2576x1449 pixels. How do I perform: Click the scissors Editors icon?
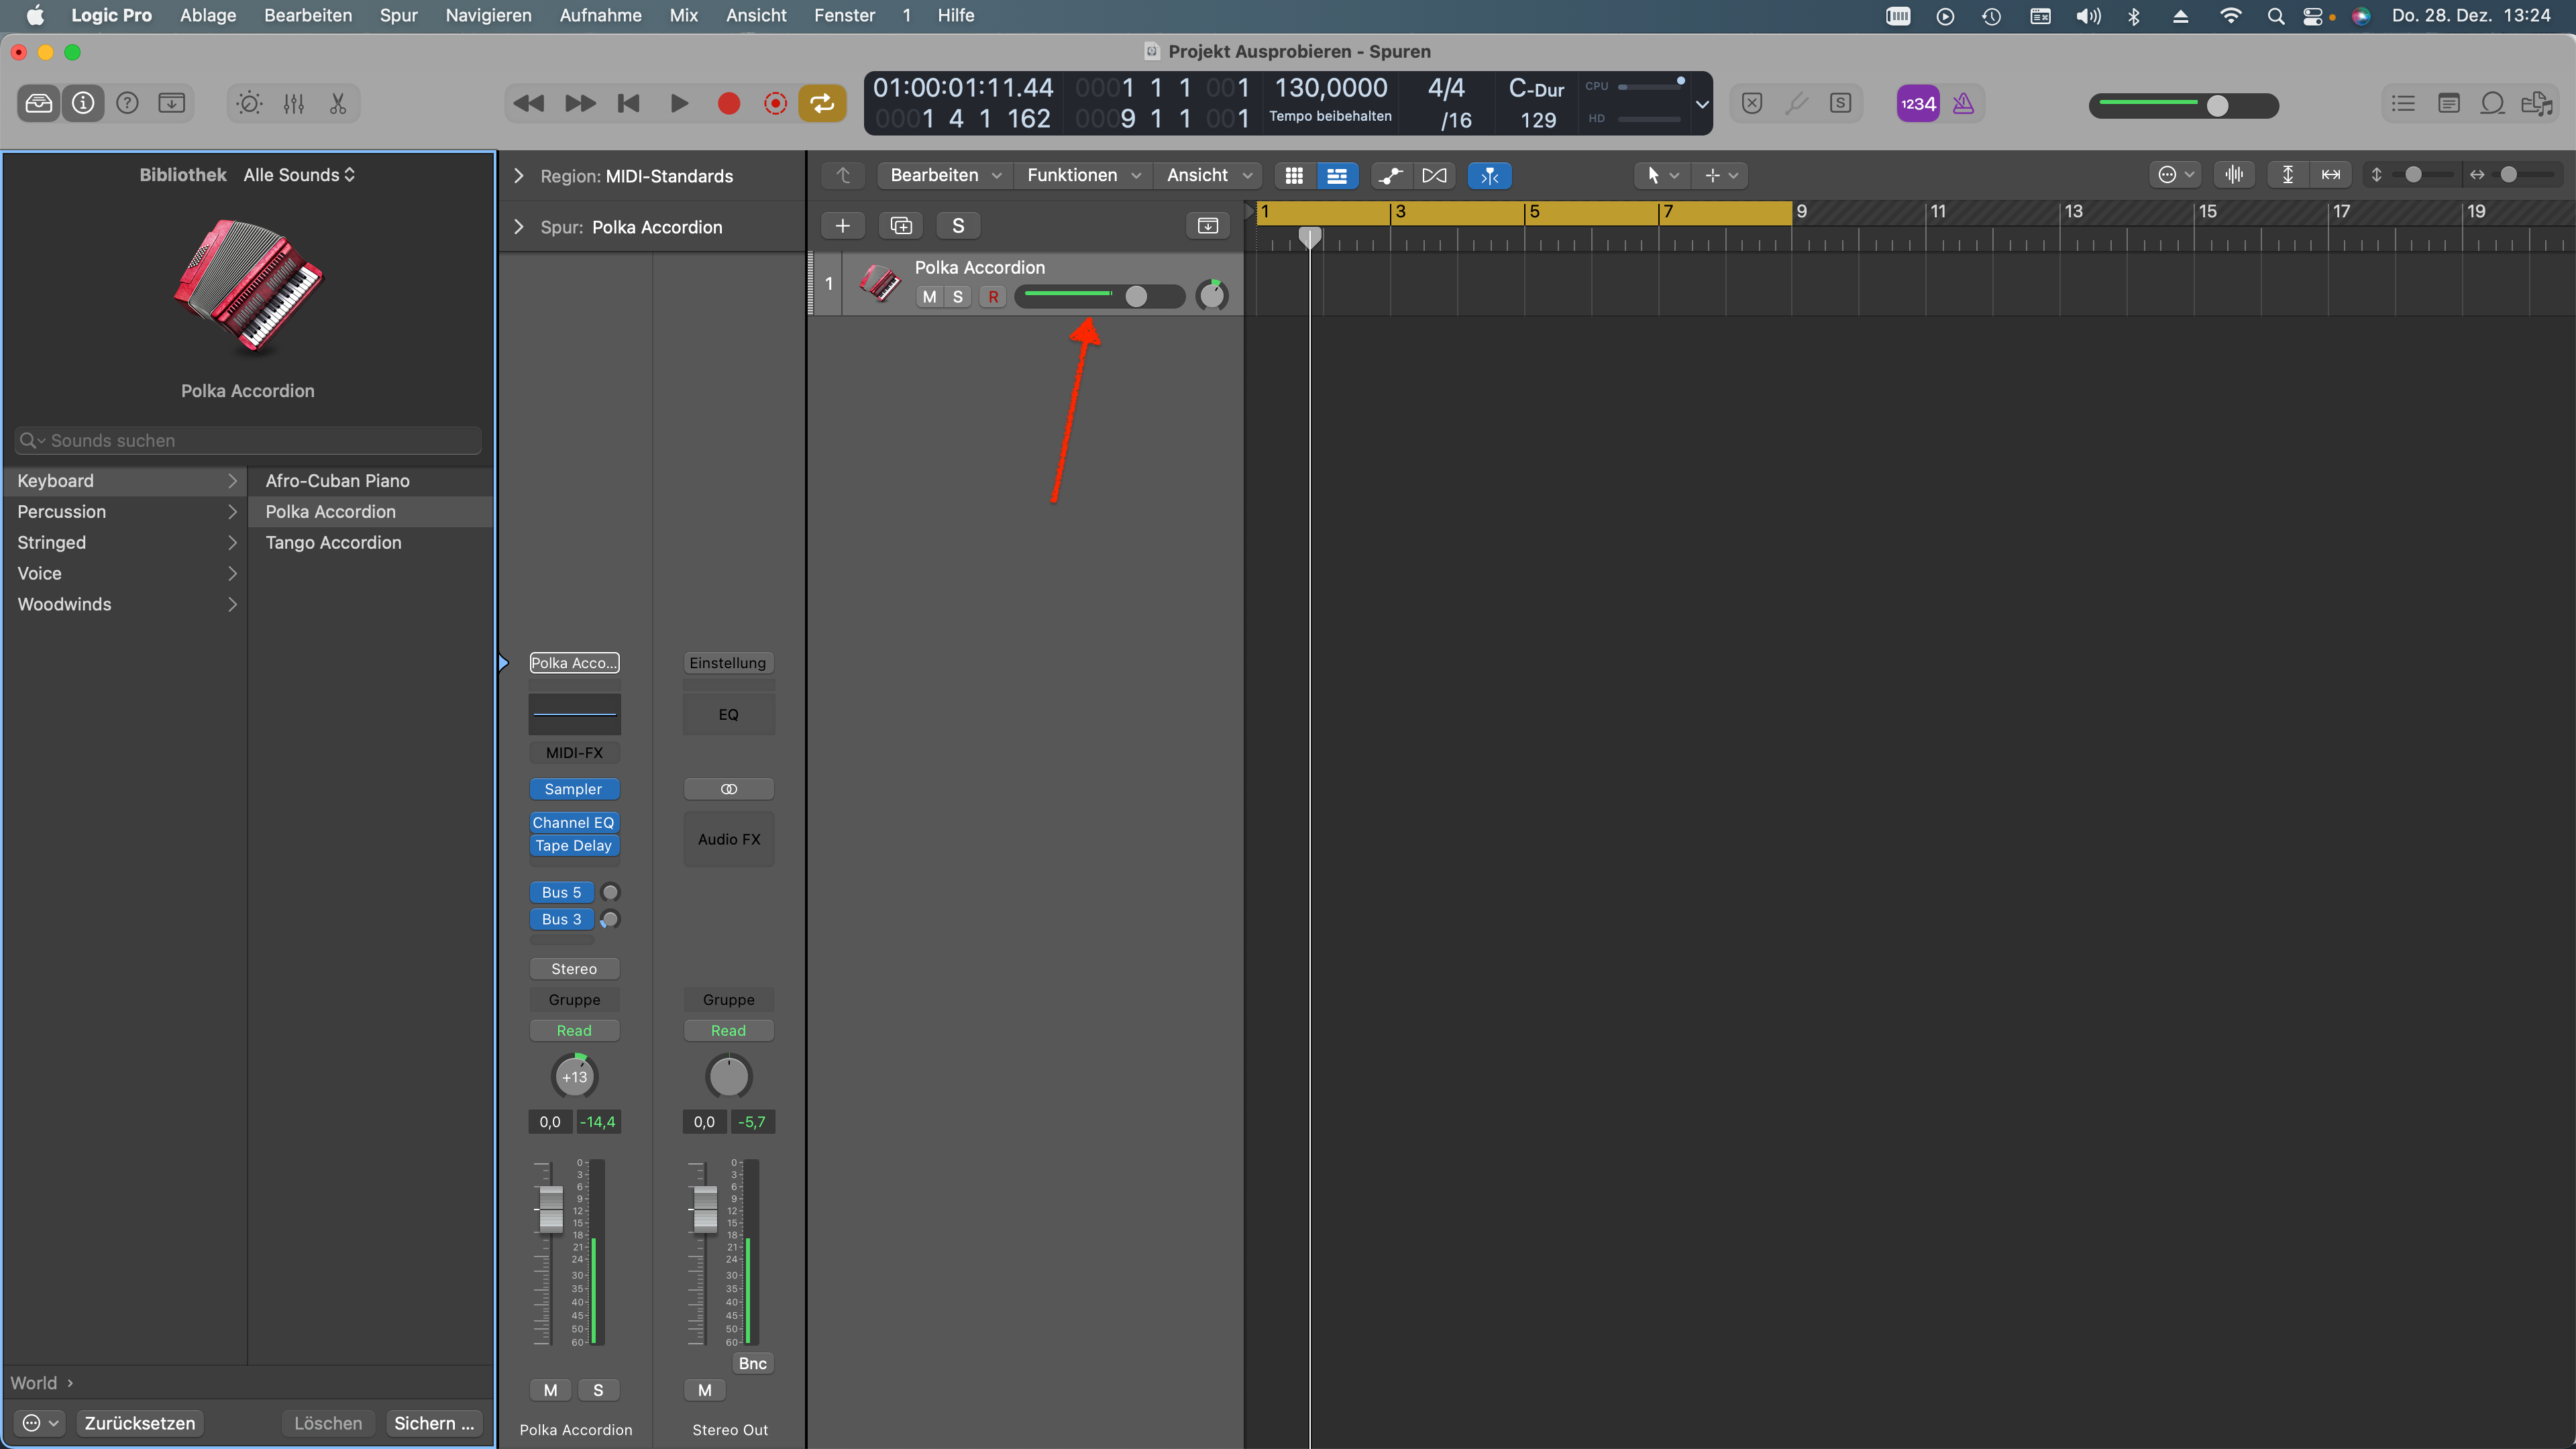[x=338, y=103]
